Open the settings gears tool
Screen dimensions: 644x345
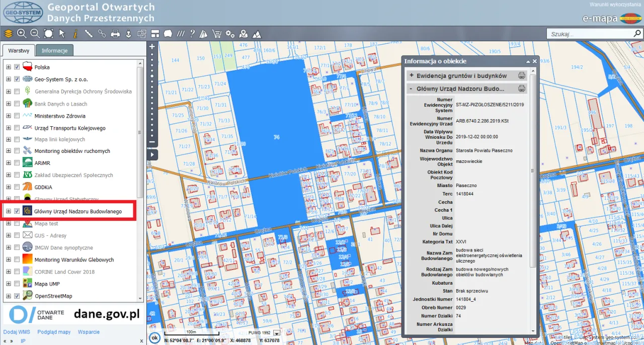coord(230,34)
